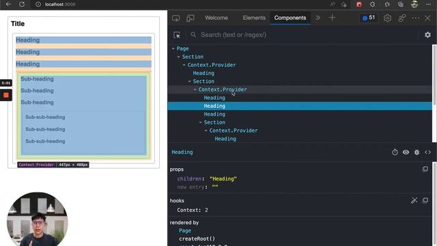Viewport: 437px width, 246px height.
Task: Open browser collections icon
Action: [x=401, y=4]
